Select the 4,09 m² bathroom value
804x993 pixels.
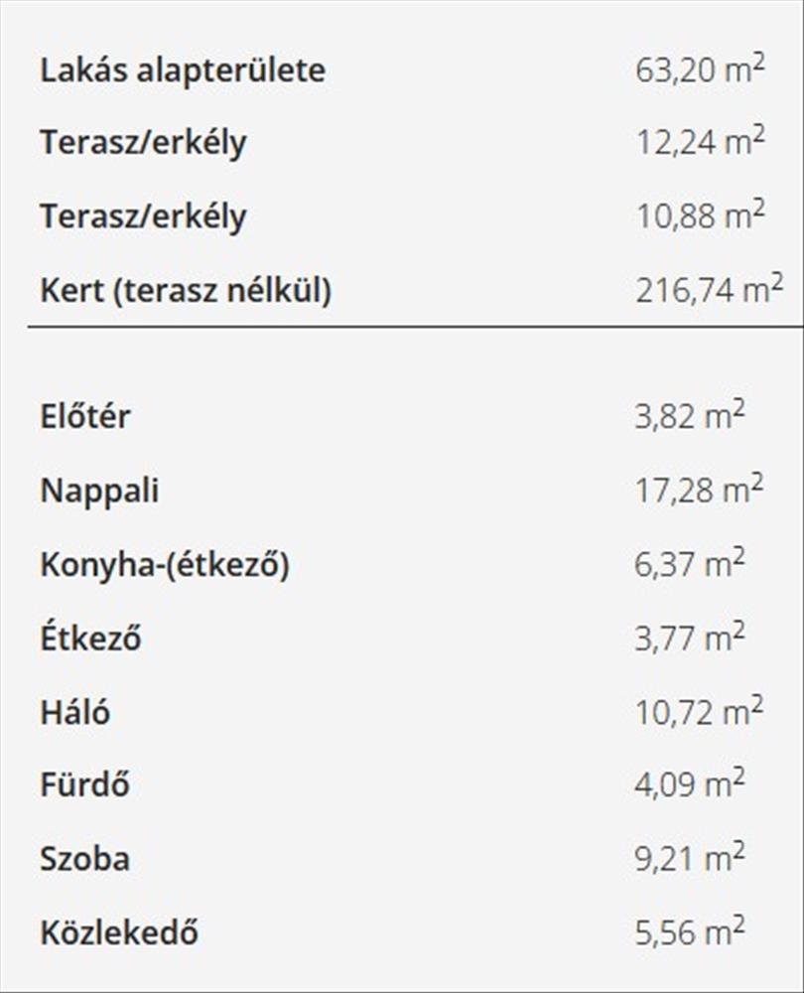[690, 785]
